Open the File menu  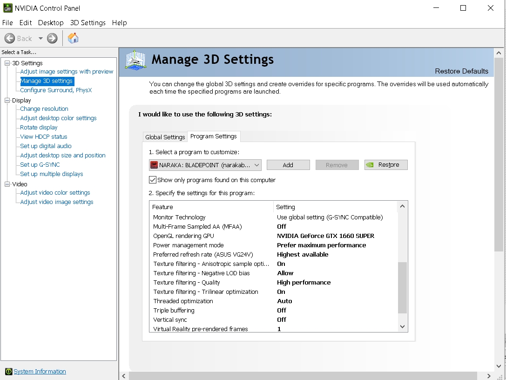[x=7, y=23]
